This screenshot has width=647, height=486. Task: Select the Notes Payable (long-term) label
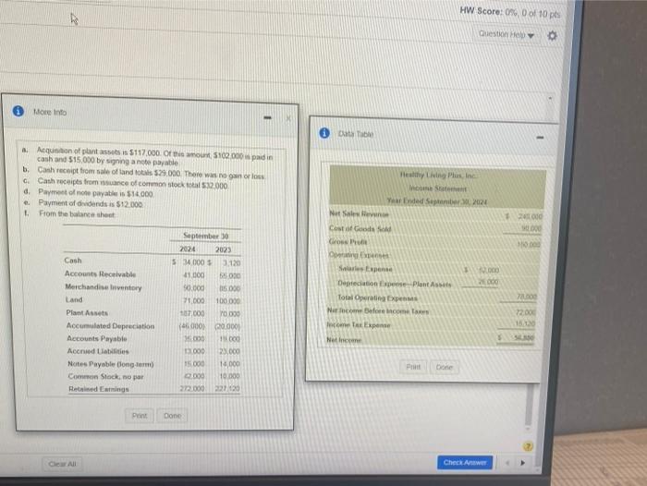(x=111, y=364)
